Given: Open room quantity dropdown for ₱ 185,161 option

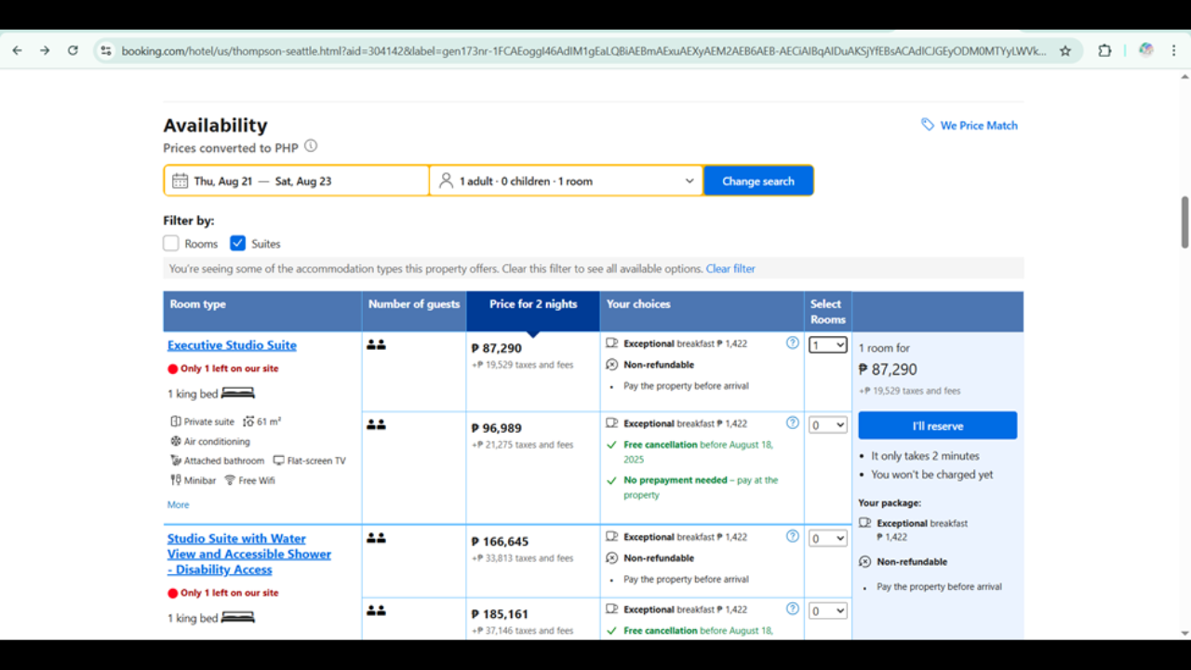Looking at the screenshot, I should coord(828,611).
